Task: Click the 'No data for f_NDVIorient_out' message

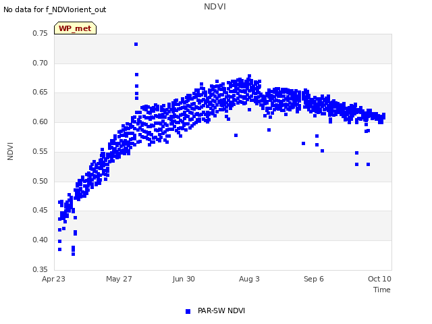Action: point(55,9)
